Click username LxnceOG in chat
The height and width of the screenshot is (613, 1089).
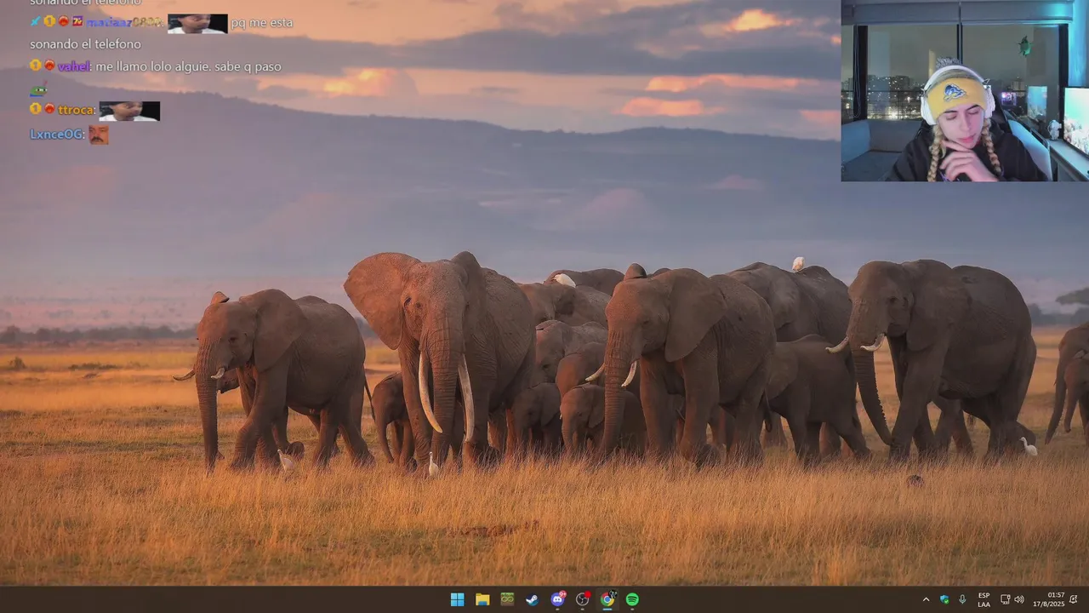click(x=57, y=135)
